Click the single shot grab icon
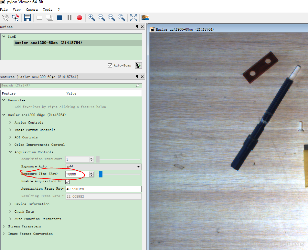Screen dimensions: 308x250 click(x=39, y=18)
